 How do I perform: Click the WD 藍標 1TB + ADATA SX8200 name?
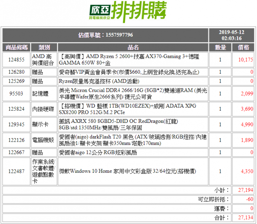(127, 109)
